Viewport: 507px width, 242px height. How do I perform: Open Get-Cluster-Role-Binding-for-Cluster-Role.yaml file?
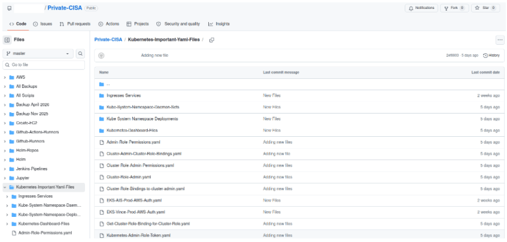tap(148, 223)
